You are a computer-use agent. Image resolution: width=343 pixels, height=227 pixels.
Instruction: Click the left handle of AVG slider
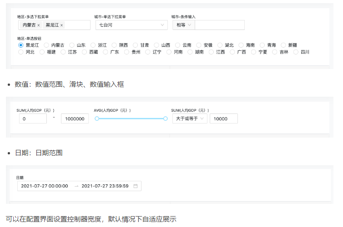pos(97,118)
